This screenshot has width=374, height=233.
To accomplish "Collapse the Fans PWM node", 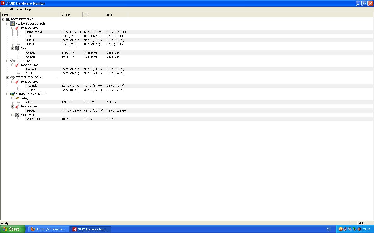I will pos(12,115).
